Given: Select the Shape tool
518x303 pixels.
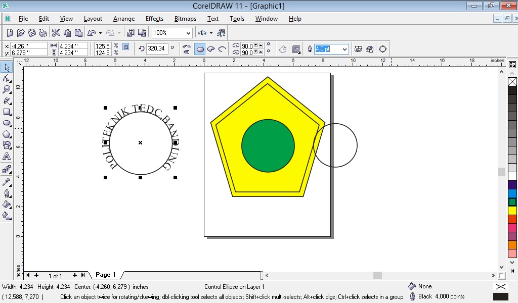Looking at the screenshot, I should pyautogui.click(x=7, y=78).
